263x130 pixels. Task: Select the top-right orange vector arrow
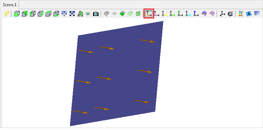(x=147, y=41)
